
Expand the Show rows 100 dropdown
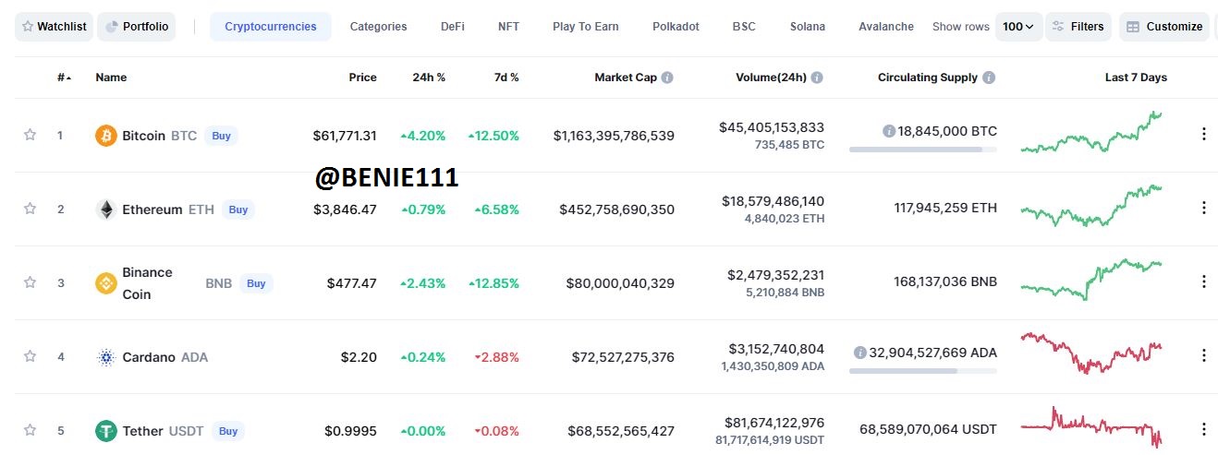coord(1018,27)
